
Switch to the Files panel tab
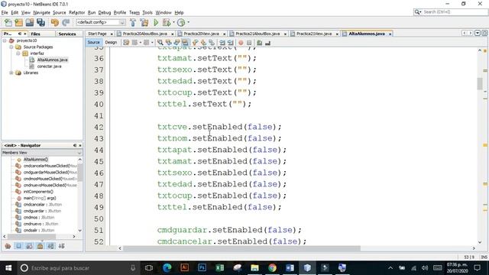click(36, 34)
